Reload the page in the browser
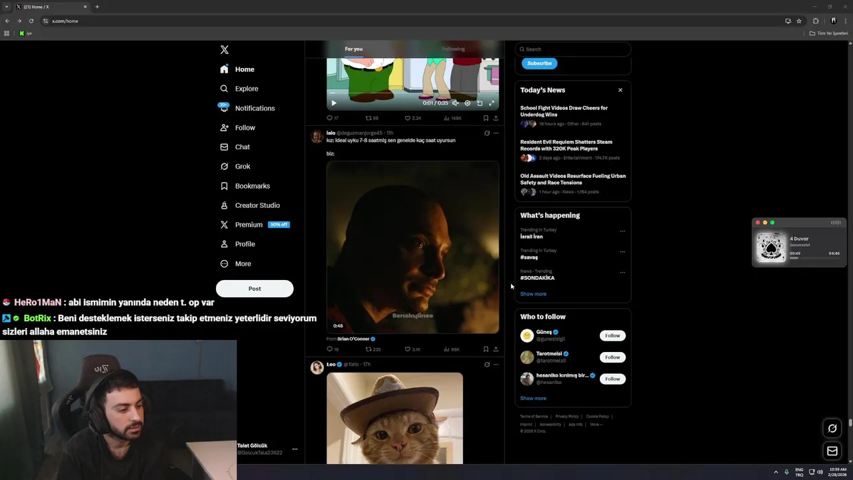Image resolution: width=853 pixels, height=480 pixels. tap(31, 21)
